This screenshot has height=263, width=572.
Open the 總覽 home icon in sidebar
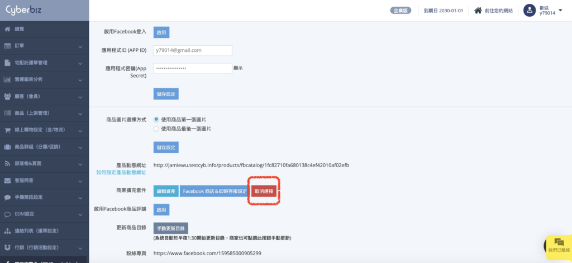7,29
